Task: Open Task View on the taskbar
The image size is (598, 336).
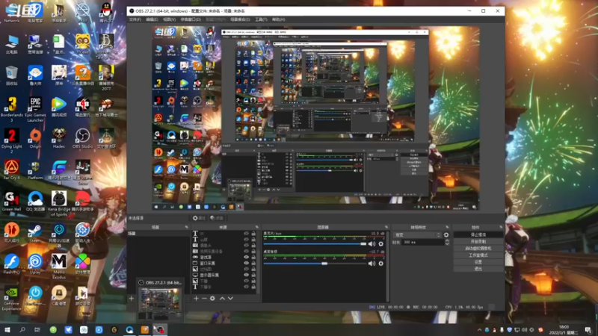Action: pyautogui.click(x=37, y=330)
